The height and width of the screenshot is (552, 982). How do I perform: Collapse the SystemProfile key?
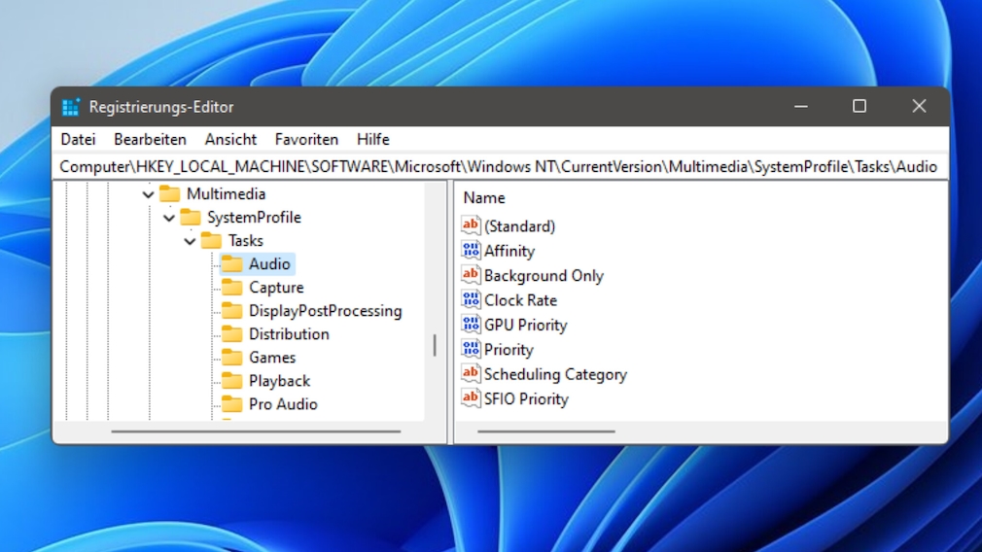pyautogui.click(x=169, y=218)
